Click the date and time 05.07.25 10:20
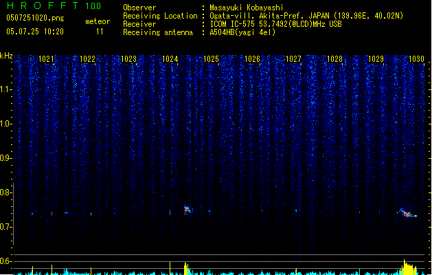The height and width of the screenshot is (275, 432). (35, 32)
